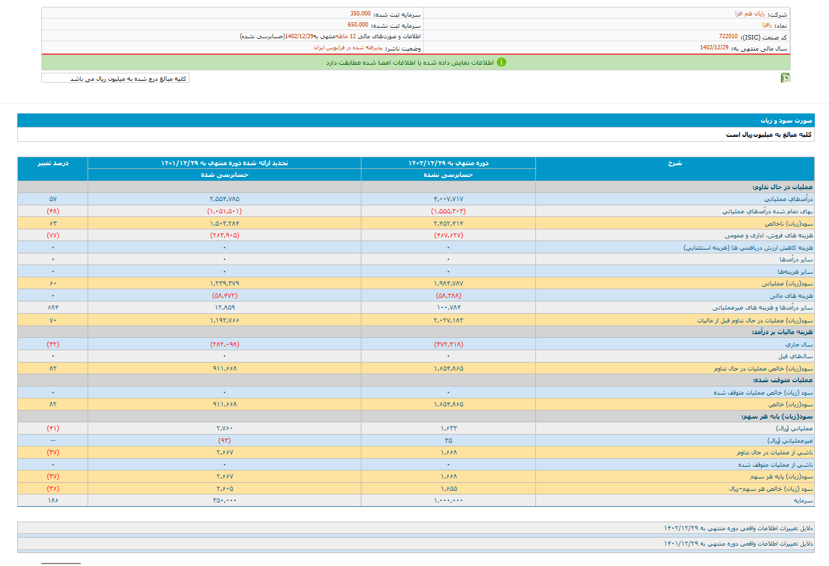Click the دوره منتهی به ۱۴۰۲/۱۲/۲۹ column header
The height and width of the screenshot is (566, 829).
click(448, 163)
